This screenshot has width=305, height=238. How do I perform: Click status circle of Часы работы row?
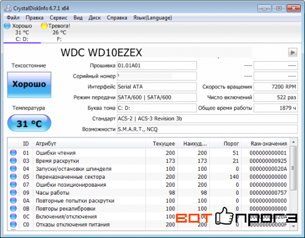[13, 192]
